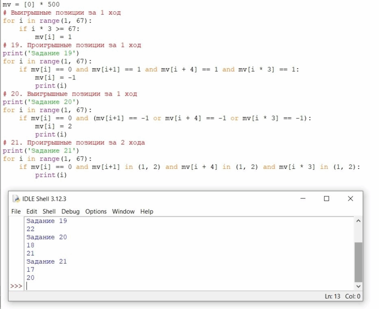Open the Window menu
This screenshot has height=309, width=379.
click(x=123, y=212)
